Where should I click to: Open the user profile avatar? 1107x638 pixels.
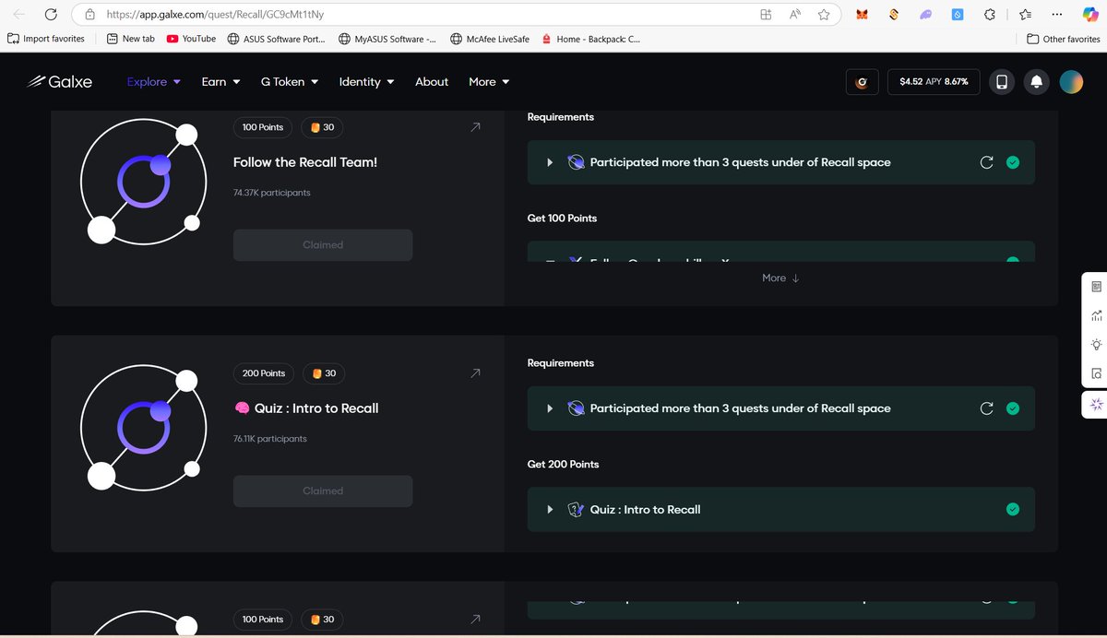pos(1071,82)
